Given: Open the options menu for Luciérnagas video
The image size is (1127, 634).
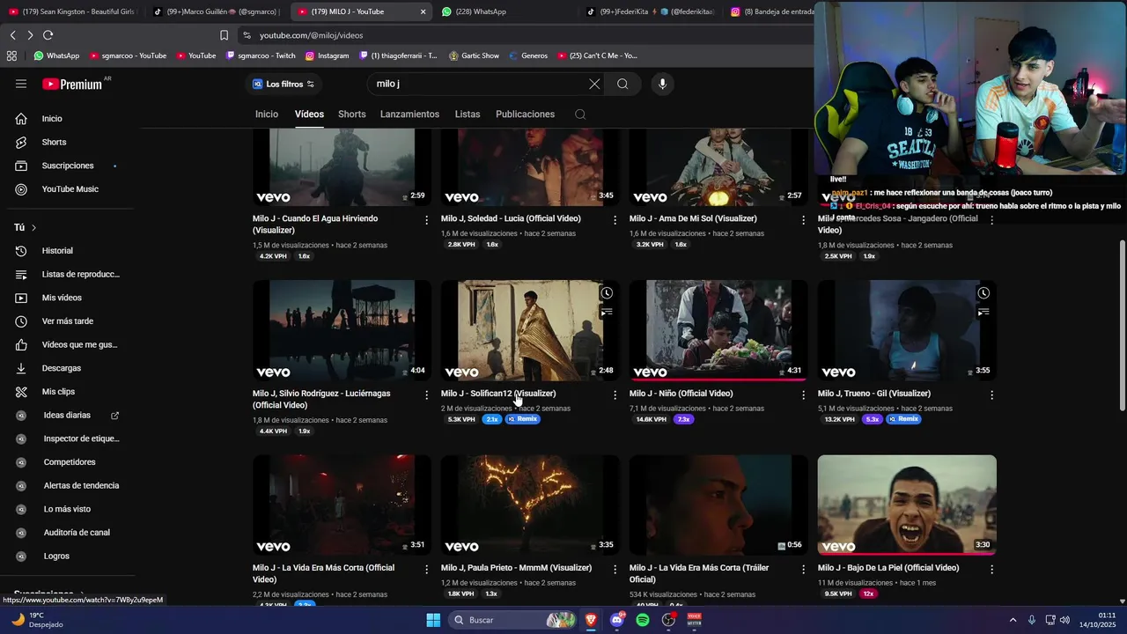Looking at the screenshot, I should (x=426, y=394).
